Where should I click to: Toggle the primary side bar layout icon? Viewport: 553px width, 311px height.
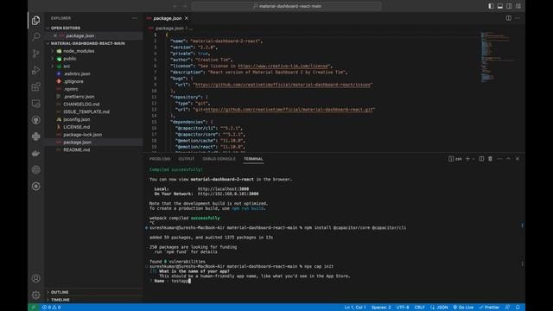491,6
